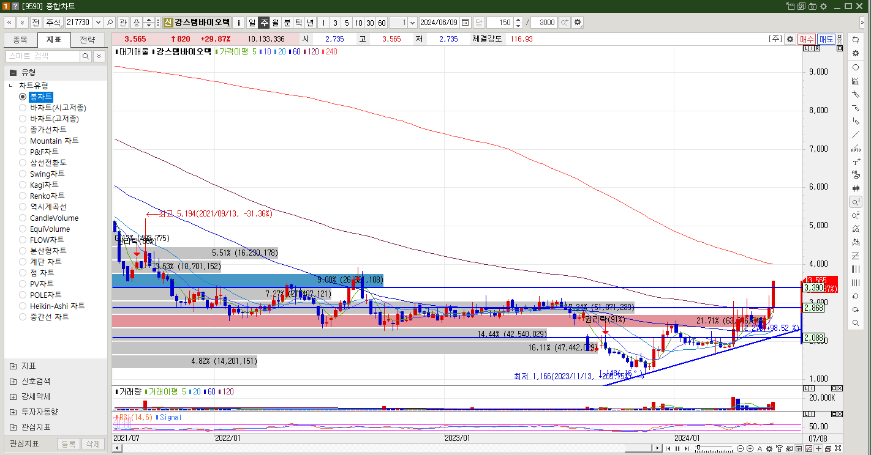Open the 지표 tab

pos(54,40)
